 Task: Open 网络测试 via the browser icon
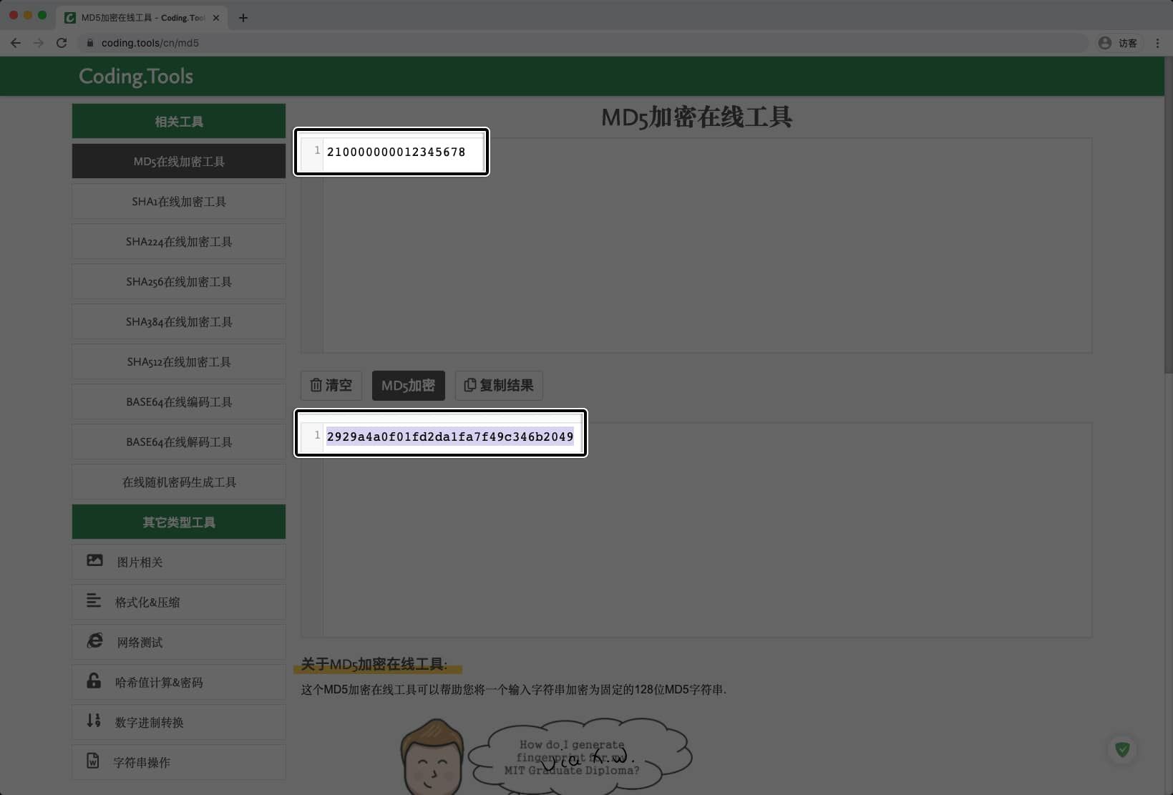tap(94, 640)
